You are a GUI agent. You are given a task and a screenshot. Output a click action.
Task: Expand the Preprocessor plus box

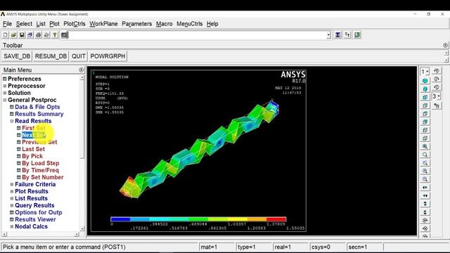(5, 86)
